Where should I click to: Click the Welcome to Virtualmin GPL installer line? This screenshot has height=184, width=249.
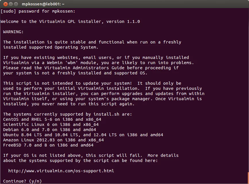tap(70, 21)
